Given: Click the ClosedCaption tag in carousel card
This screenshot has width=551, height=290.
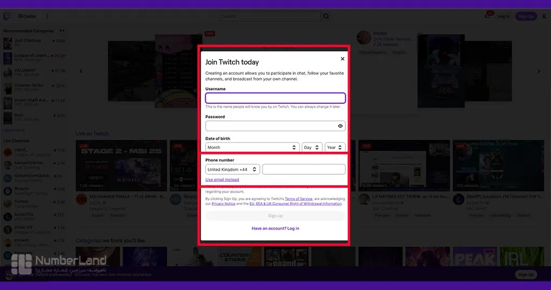Looking at the screenshot, I should (372, 52).
